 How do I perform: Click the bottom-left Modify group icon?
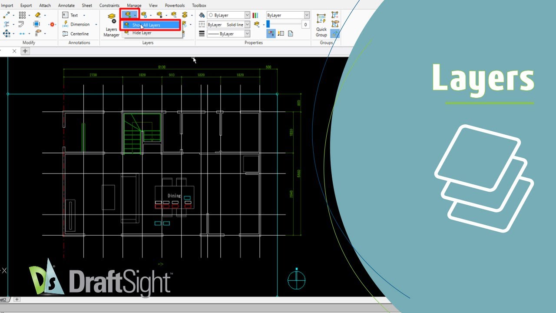(x=6, y=33)
